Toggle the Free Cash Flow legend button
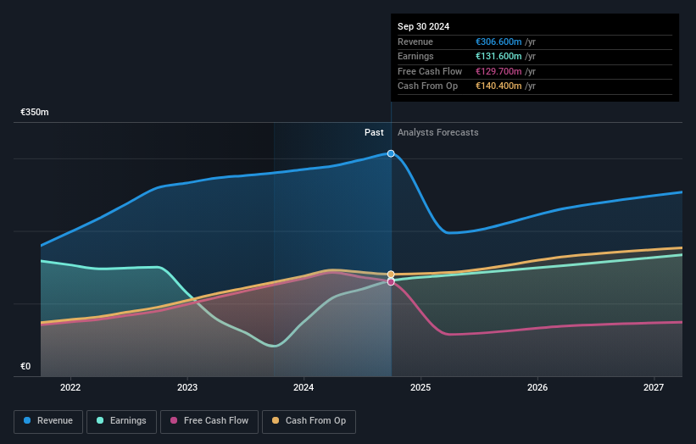The image size is (696, 444). 209,421
